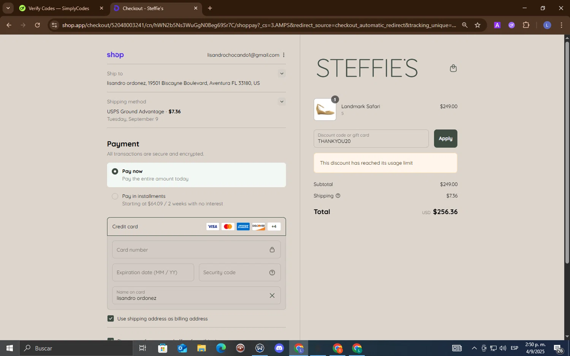The image size is (570, 356).
Task: Click the security code help question mark
Action: click(x=272, y=273)
